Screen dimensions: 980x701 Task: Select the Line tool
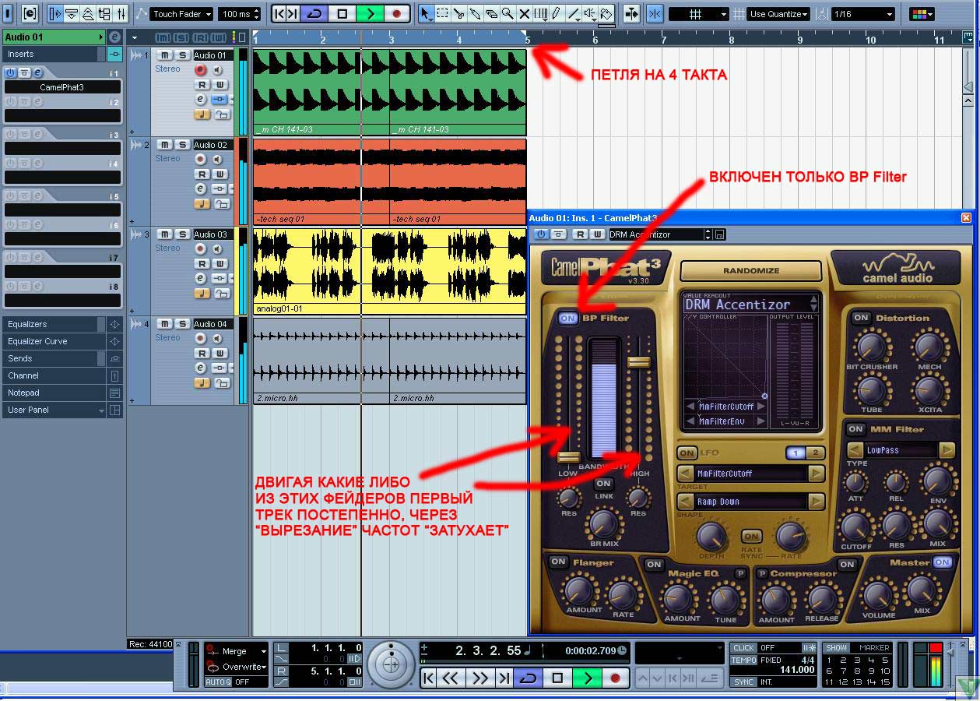pos(573,14)
